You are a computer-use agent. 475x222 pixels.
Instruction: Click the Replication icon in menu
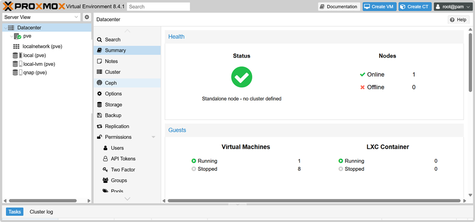point(99,126)
